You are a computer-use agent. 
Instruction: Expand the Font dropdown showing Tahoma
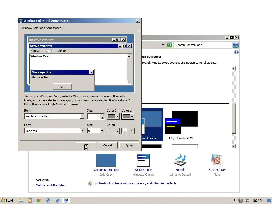82,131
